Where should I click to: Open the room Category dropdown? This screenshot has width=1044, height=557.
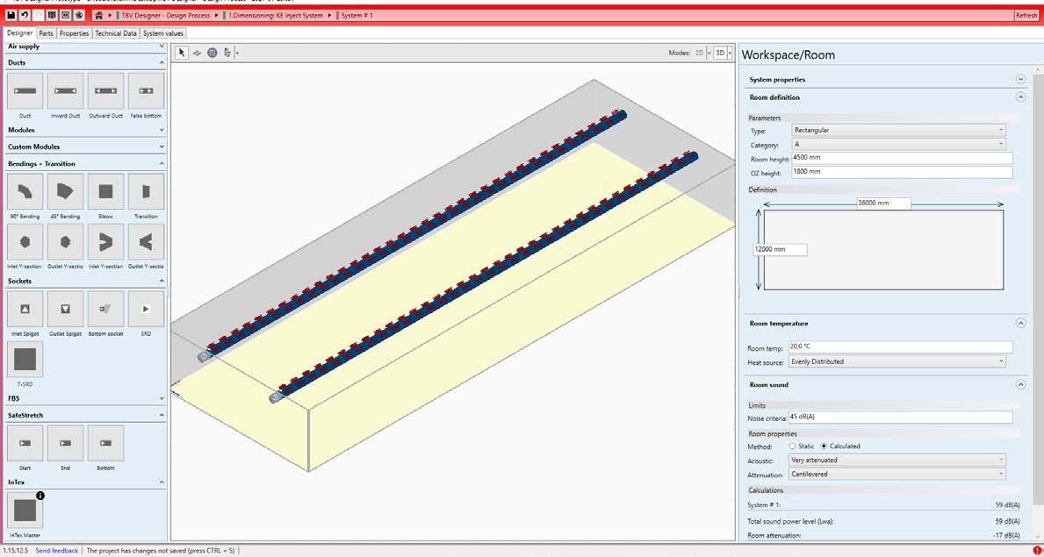[898, 144]
